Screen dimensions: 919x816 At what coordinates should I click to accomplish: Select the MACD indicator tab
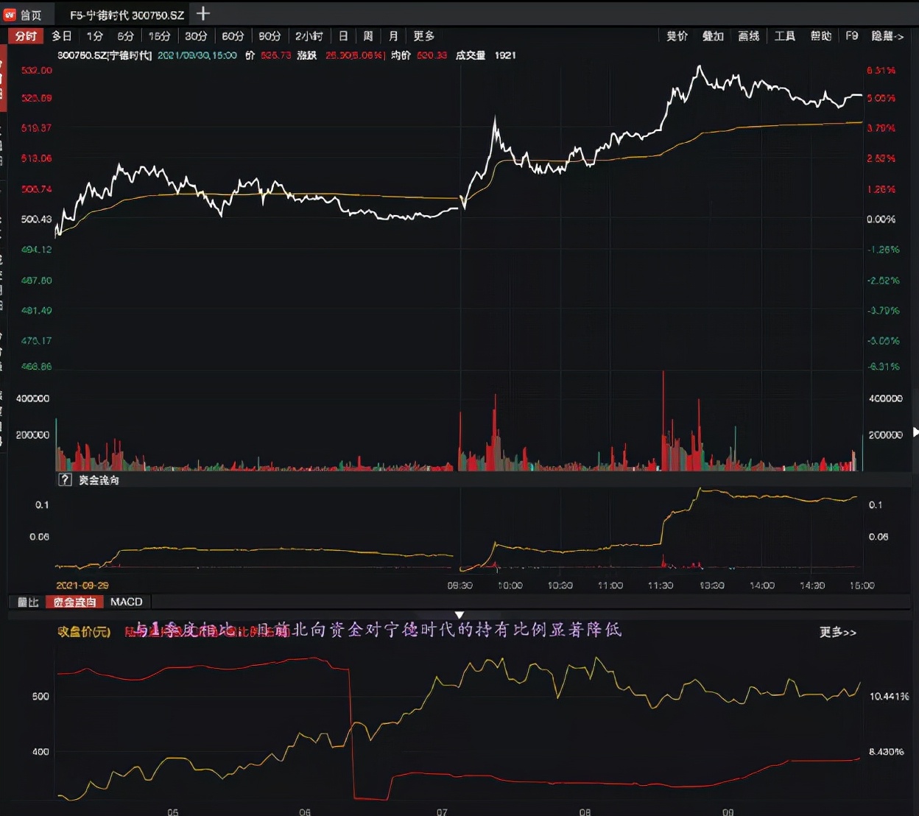coord(126,602)
